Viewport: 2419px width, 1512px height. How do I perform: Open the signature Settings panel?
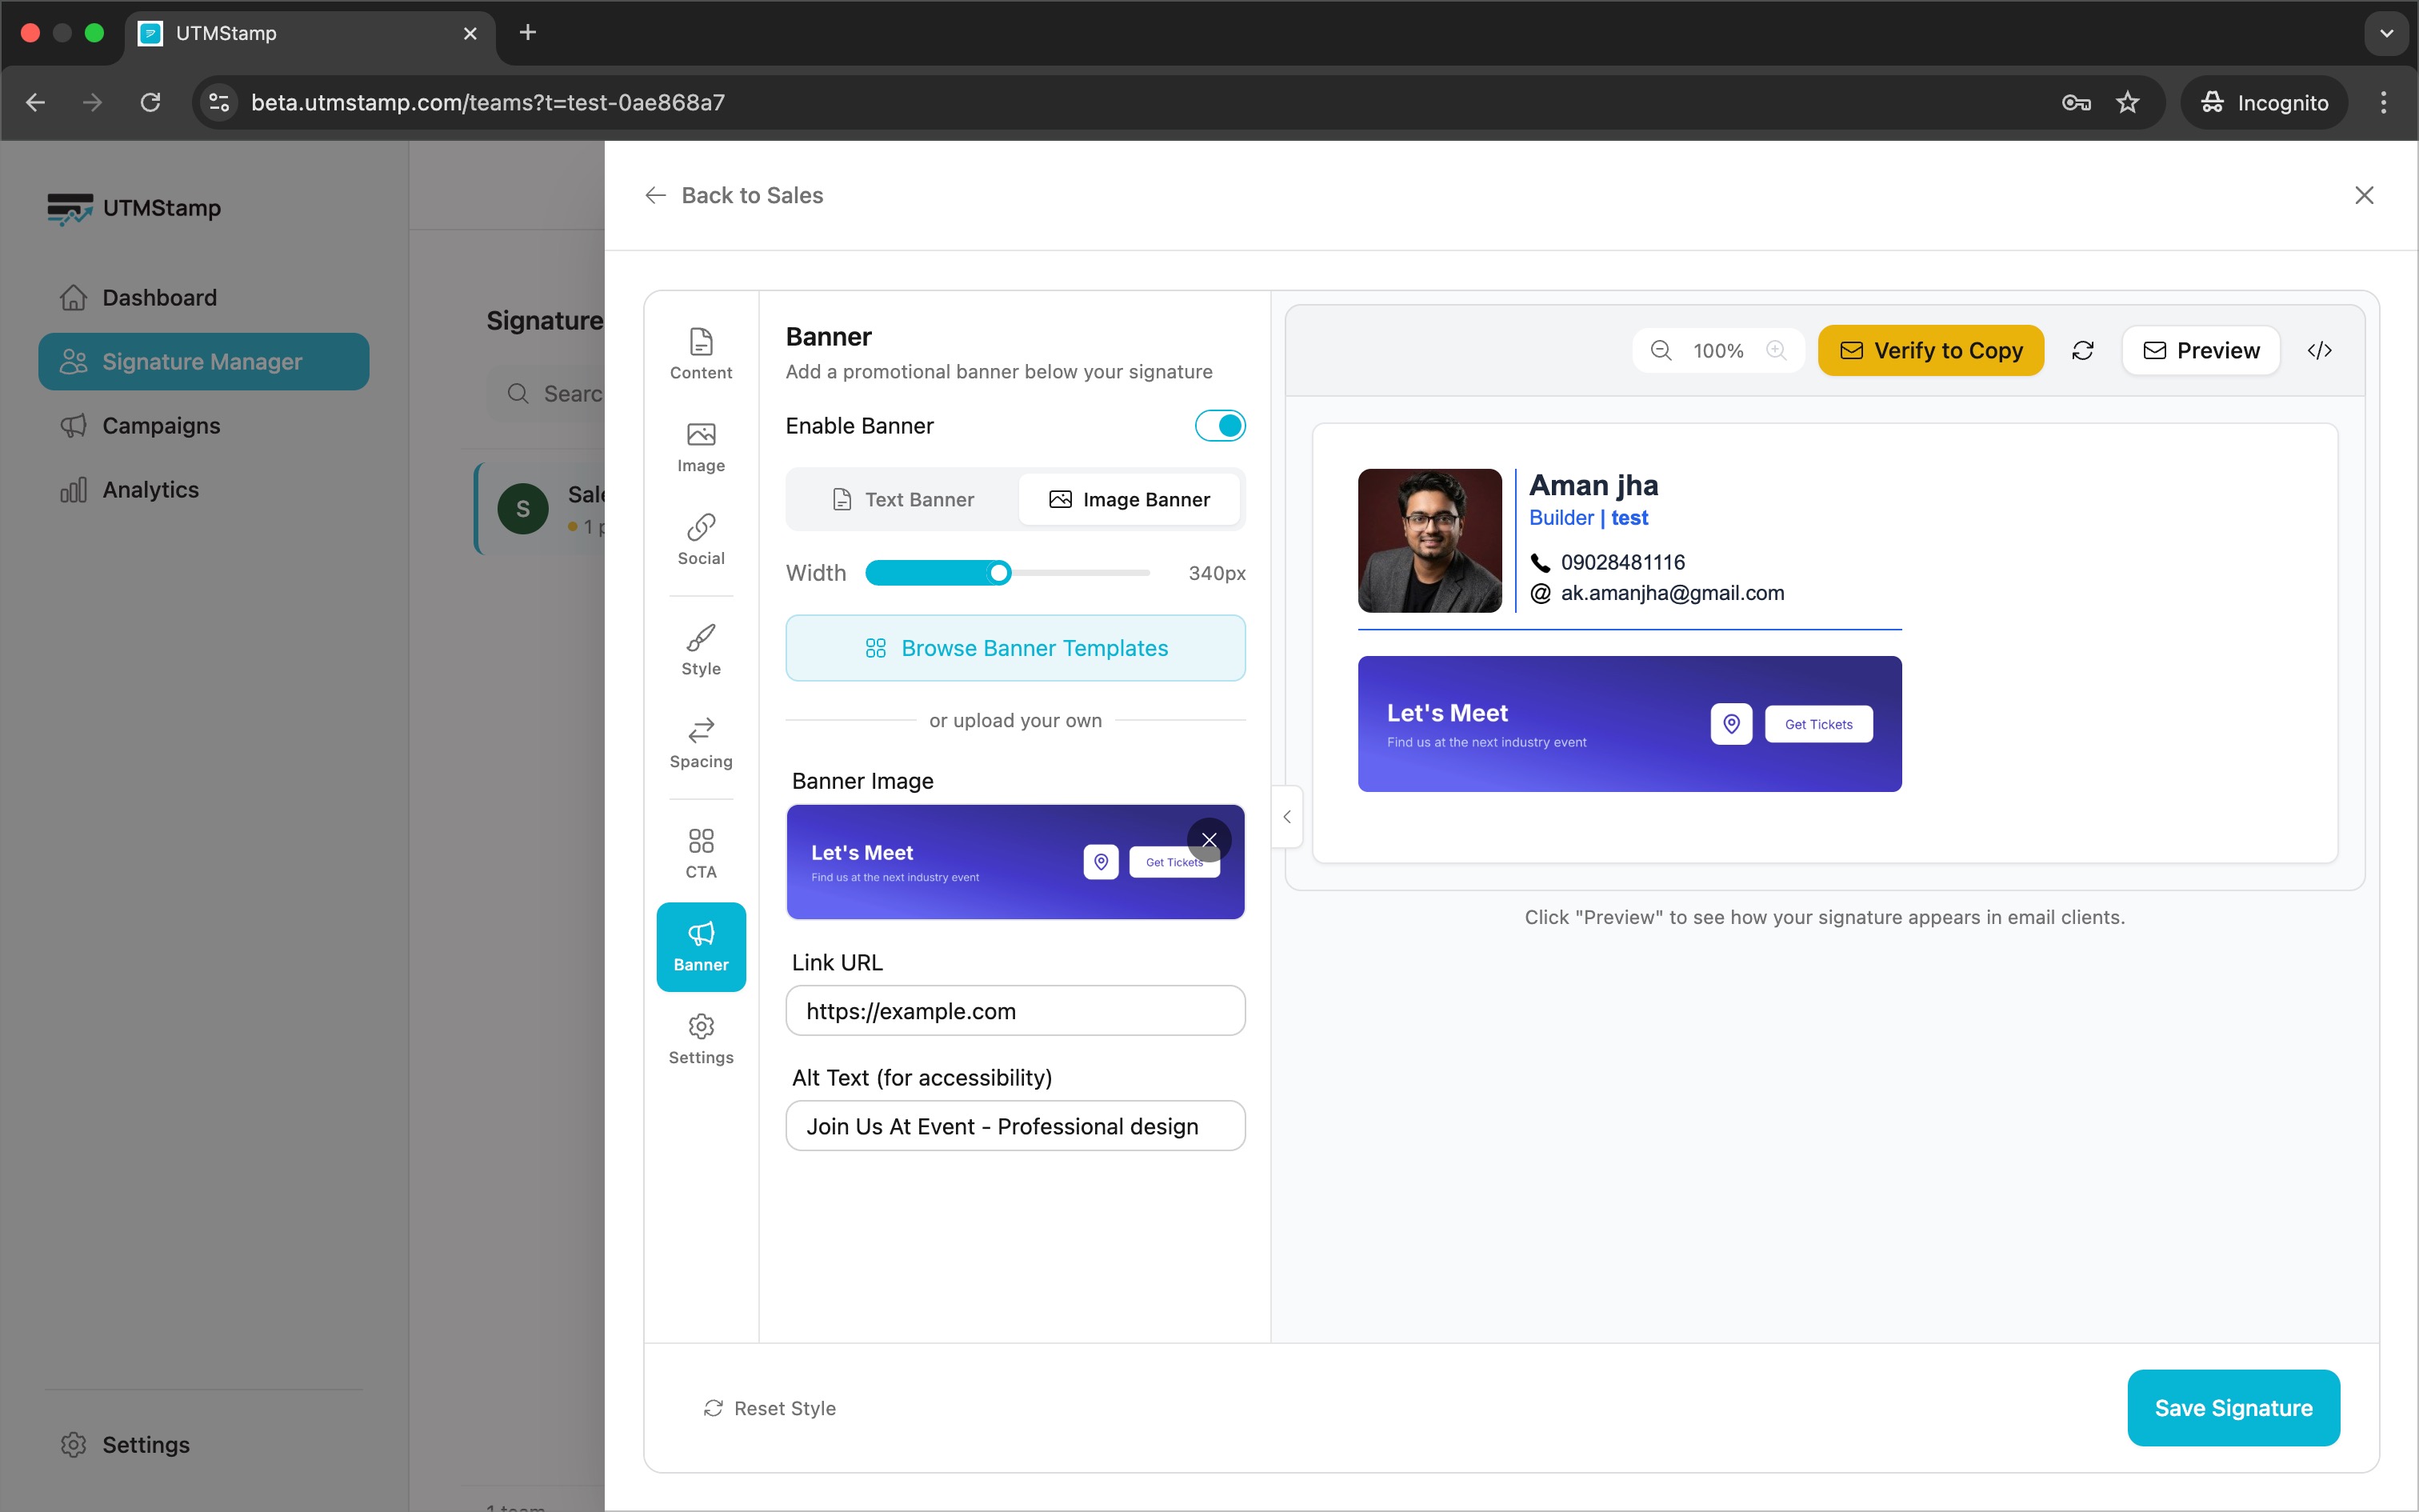tap(701, 1037)
